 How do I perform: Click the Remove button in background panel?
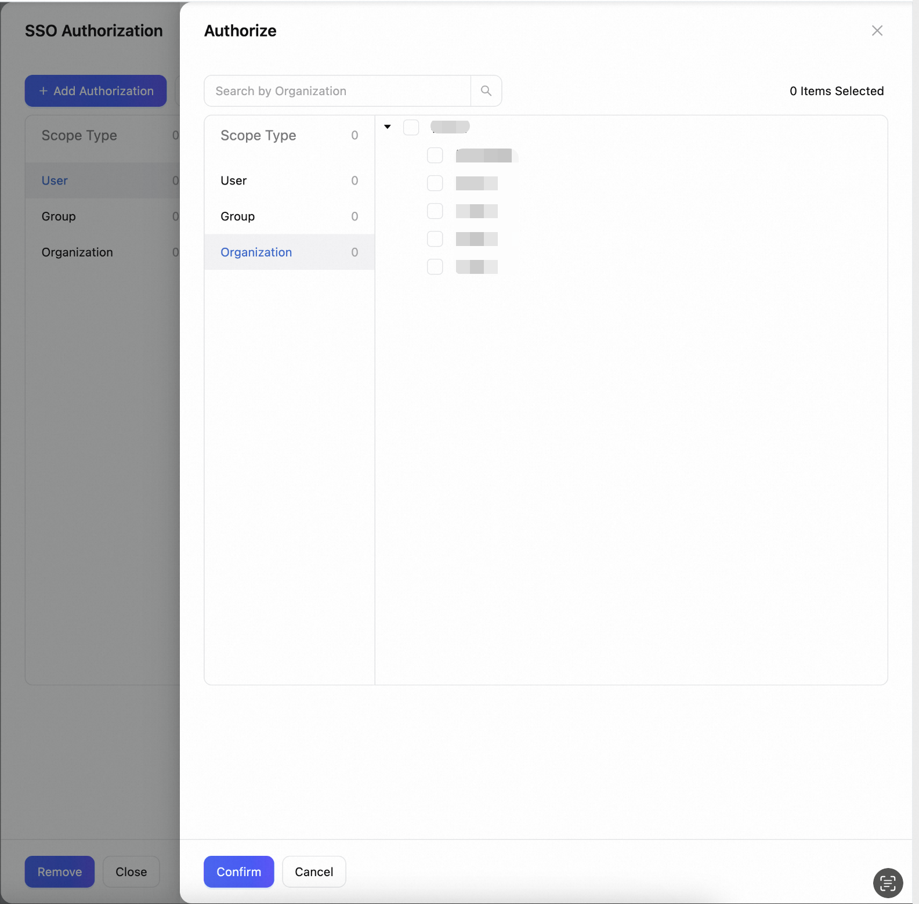60,872
